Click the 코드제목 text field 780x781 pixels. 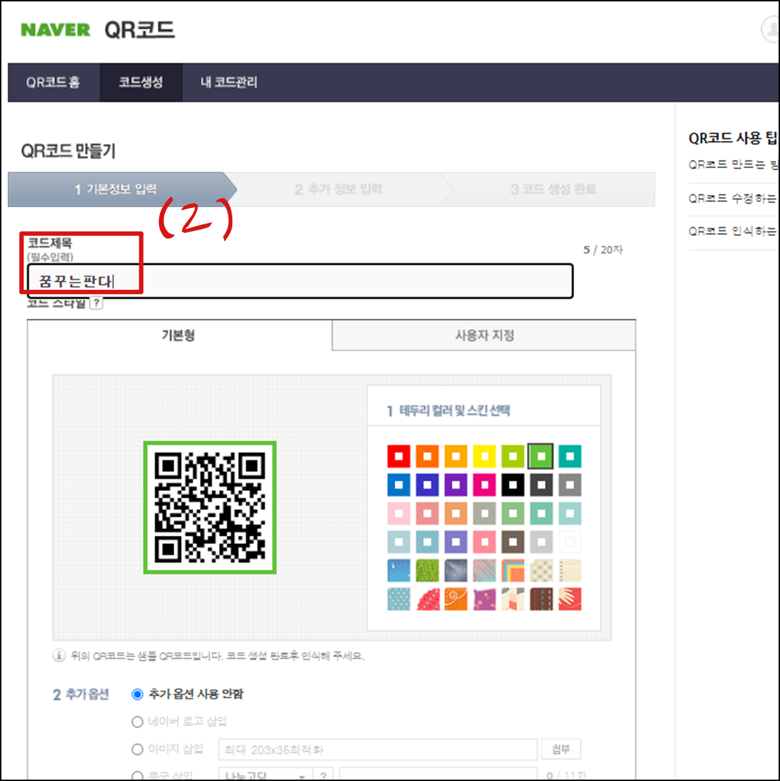(x=300, y=281)
